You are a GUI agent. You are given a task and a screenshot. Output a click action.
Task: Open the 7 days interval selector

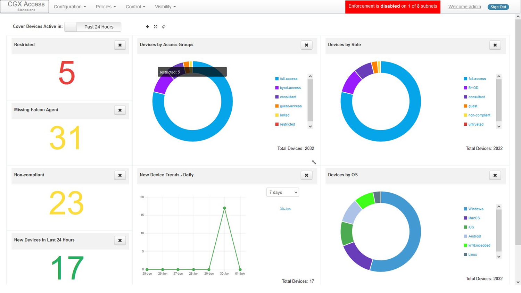click(x=282, y=192)
